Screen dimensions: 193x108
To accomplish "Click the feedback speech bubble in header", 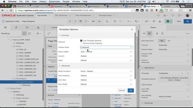I will [x=173, y=15].
